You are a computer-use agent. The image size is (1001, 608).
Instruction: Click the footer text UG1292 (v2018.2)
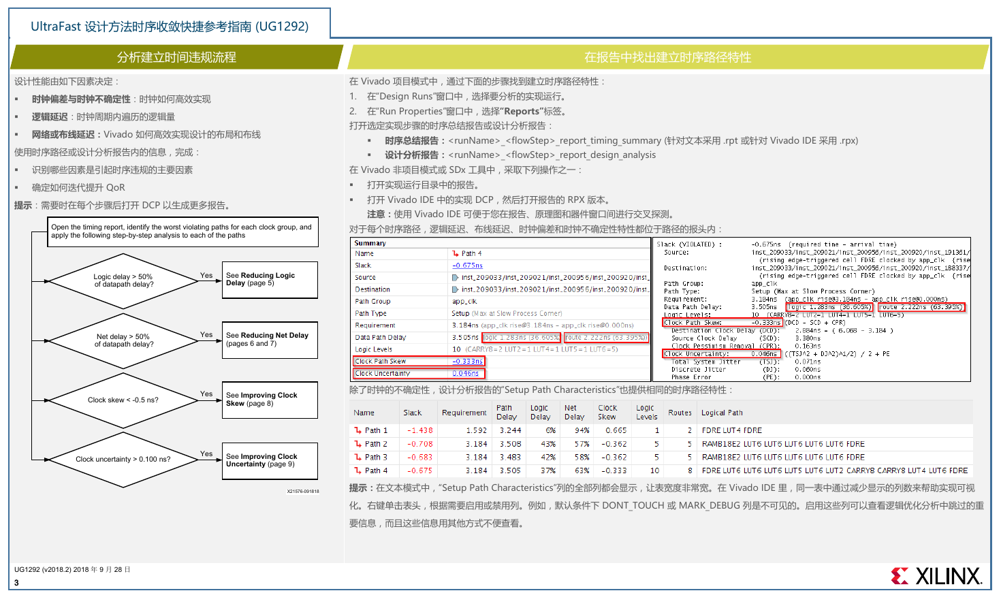tap(72, 569)
